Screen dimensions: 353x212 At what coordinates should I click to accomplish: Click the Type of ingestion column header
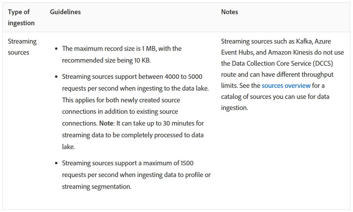point(21,17)
